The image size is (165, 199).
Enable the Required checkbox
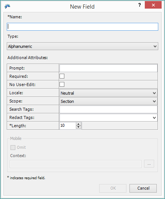point(62,76)
